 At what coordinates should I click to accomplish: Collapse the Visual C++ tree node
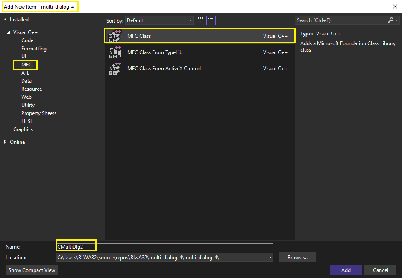tap(9, 32)
